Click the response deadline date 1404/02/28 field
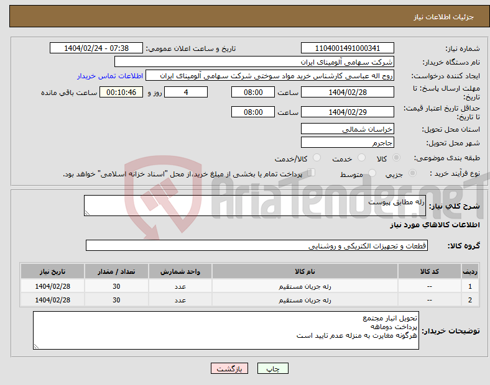 (x=347, y=92)
